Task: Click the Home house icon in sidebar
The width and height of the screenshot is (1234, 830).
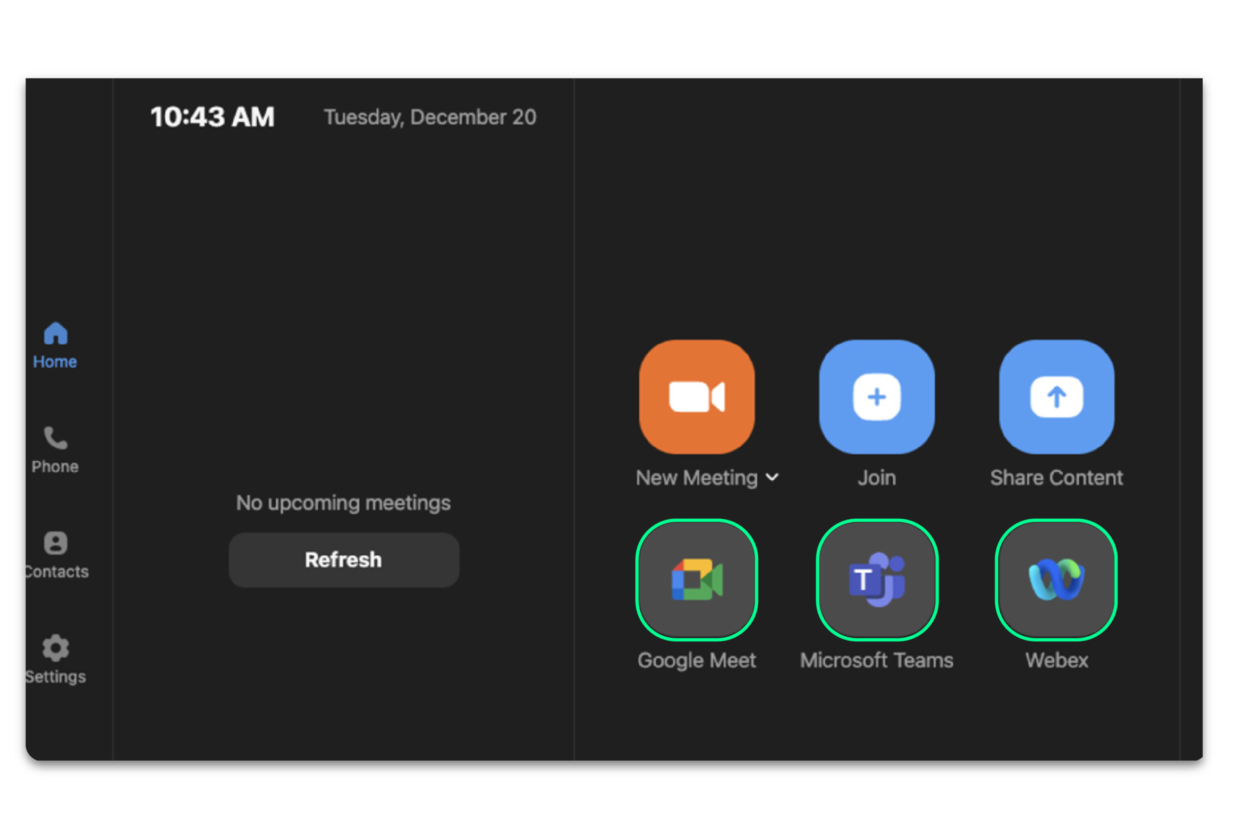Action: coord(55,334)
